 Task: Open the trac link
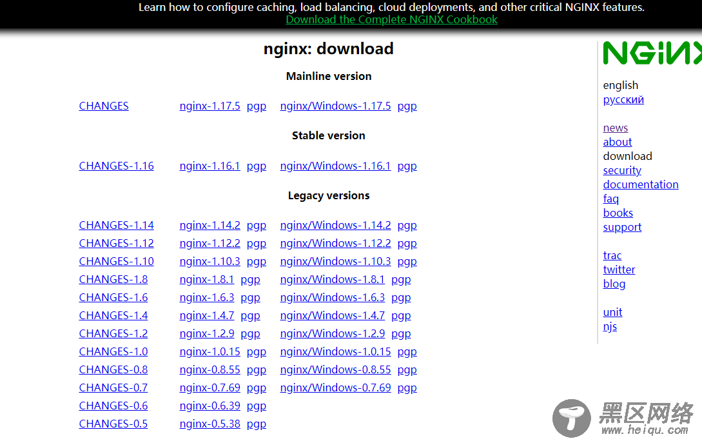612,256
